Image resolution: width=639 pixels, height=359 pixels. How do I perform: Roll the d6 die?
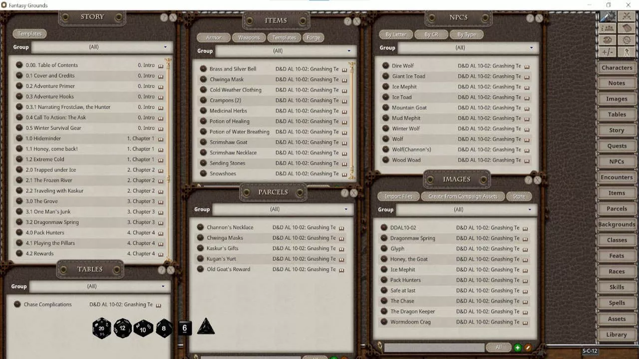point(185,328)
